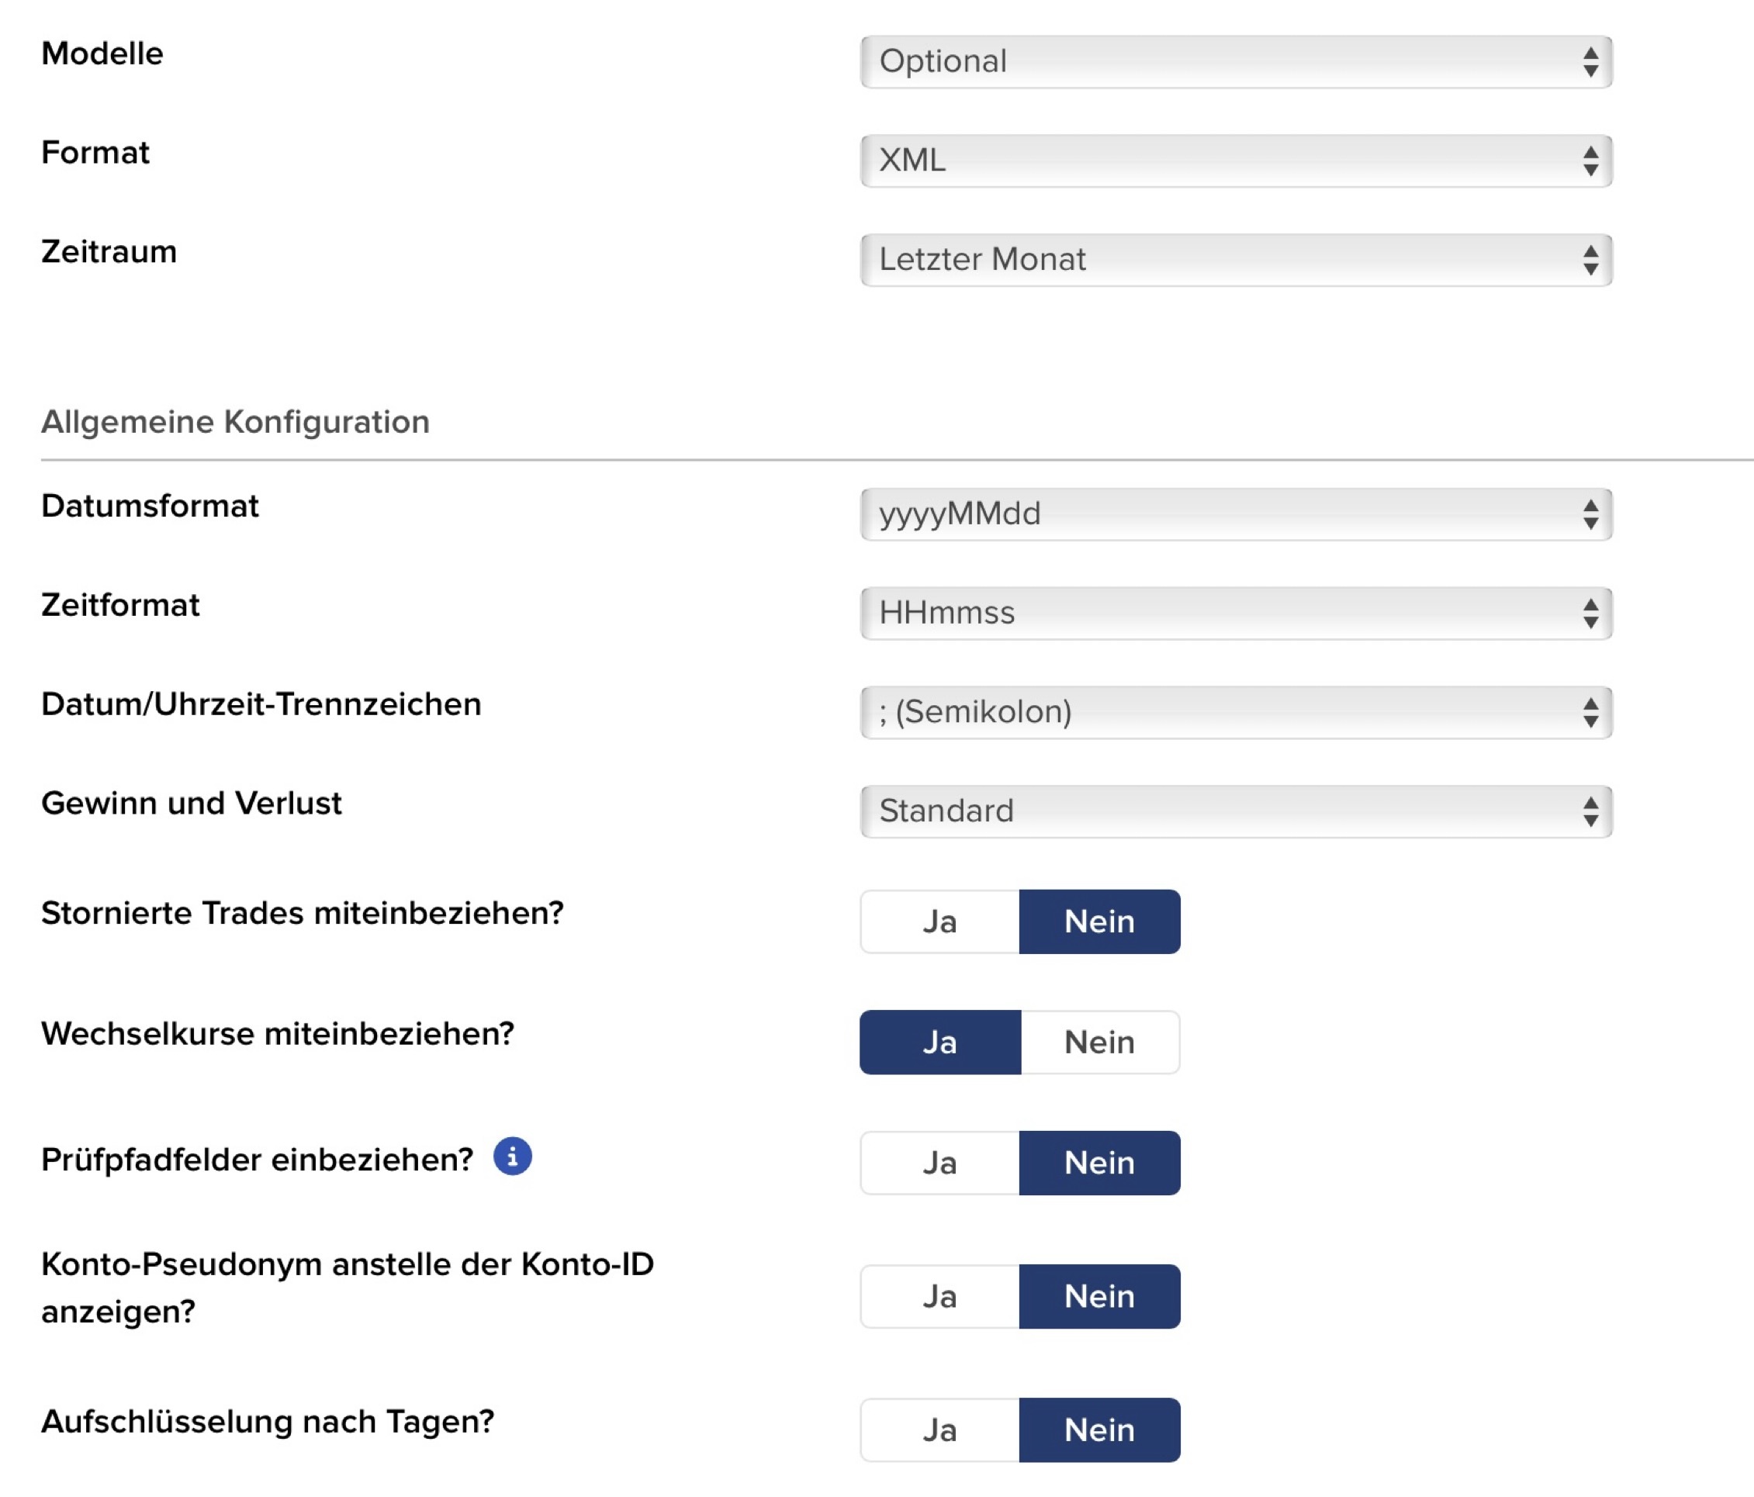
Task: Open the Modelle dropdown
Action: [x=1235, y=62]
